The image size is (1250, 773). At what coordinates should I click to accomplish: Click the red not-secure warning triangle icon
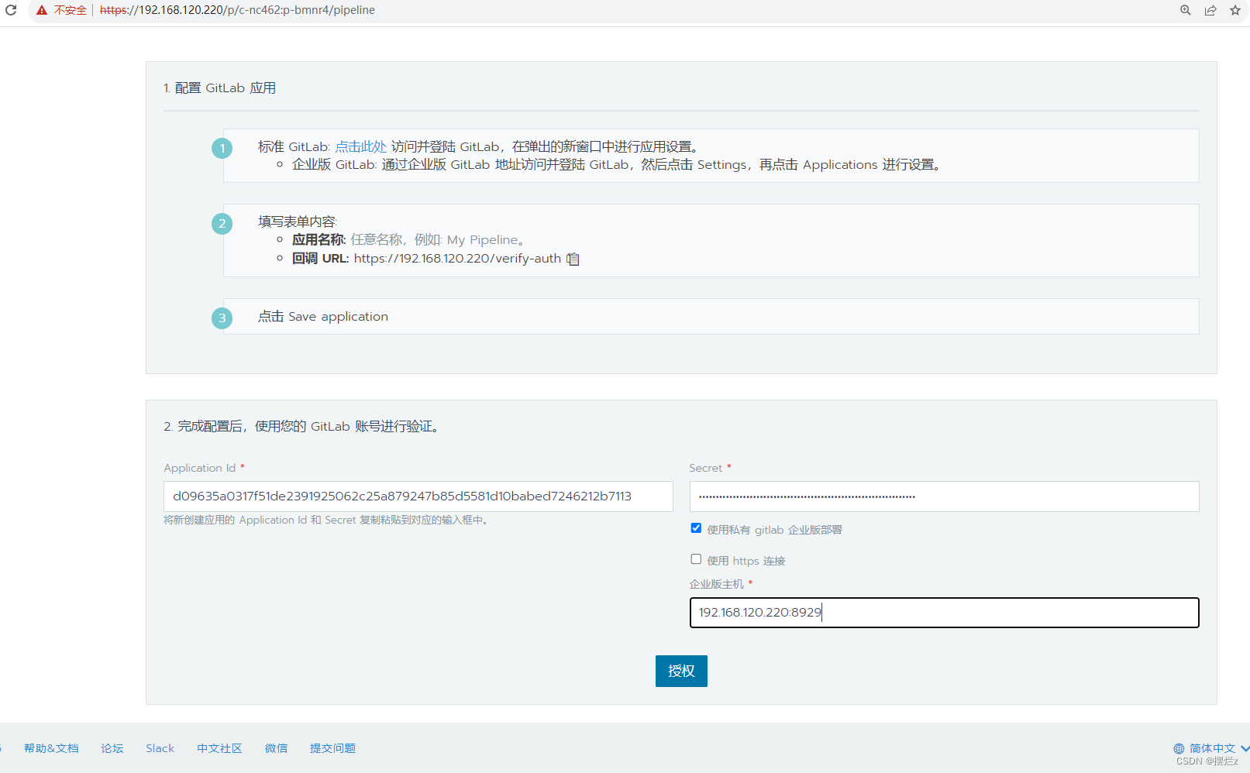coord(42,10)
